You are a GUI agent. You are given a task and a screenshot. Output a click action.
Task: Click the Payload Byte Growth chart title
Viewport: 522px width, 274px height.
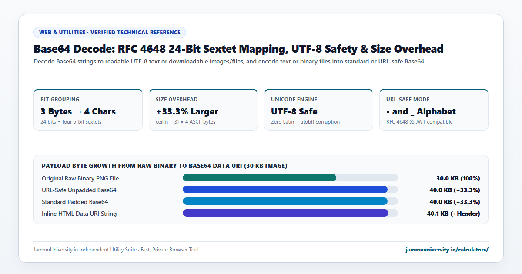164,166
